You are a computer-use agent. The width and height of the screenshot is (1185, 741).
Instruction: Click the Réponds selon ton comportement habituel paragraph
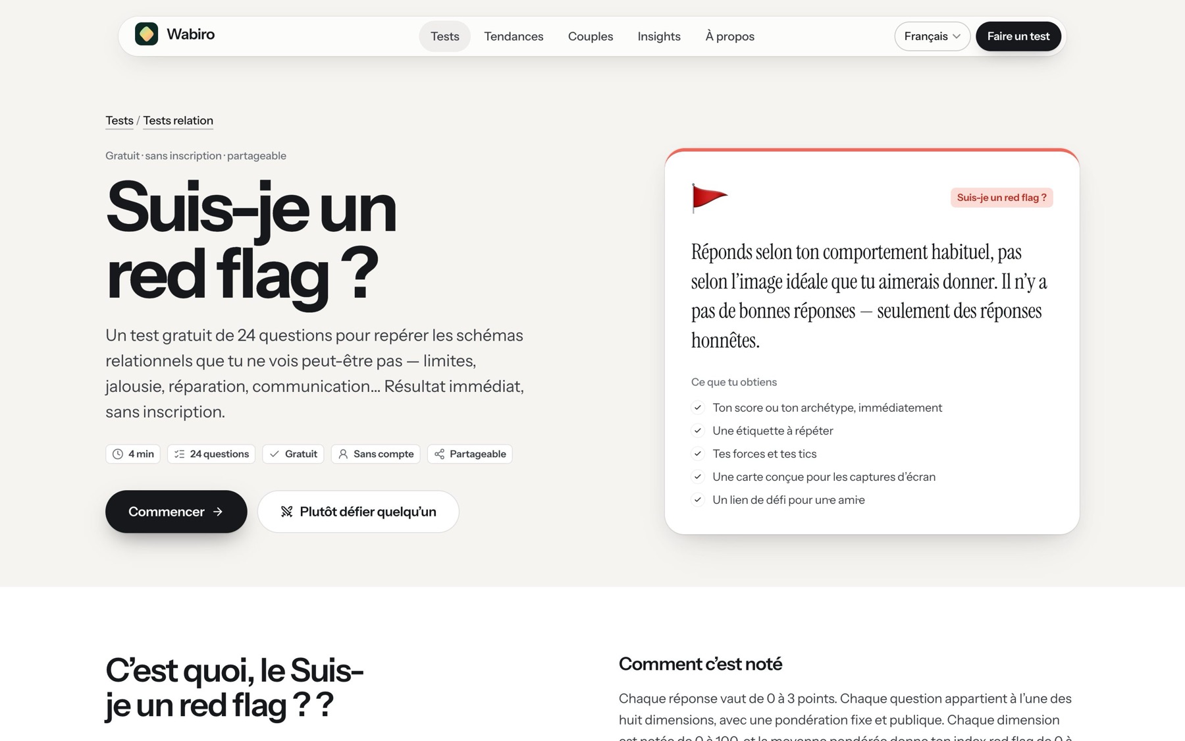coord(869,296)
